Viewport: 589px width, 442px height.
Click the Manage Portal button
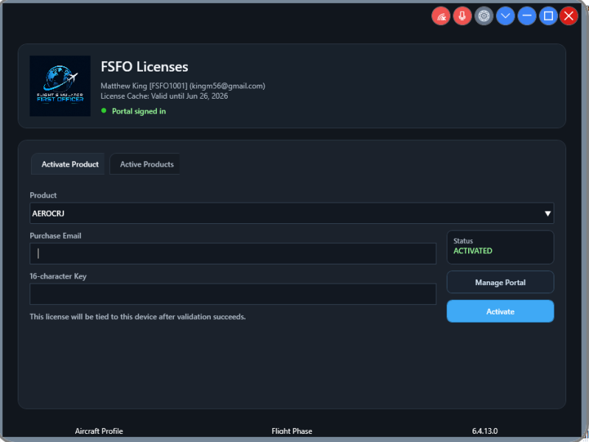pos(500,282)
